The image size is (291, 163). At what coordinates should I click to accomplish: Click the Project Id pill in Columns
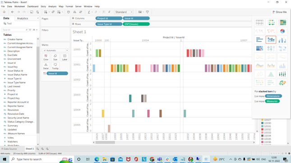pos(109,18)
